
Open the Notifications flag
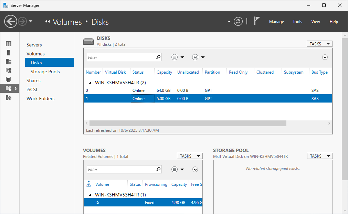256,21
